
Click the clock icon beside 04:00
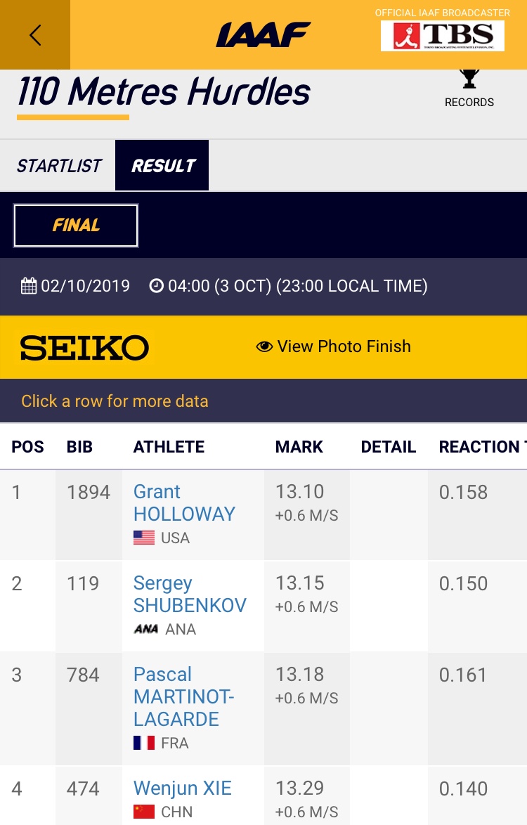coord(156,286)
